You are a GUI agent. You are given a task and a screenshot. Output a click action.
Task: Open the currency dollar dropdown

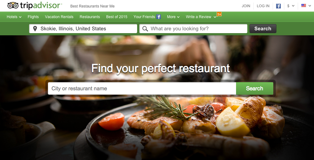point(291,6)
